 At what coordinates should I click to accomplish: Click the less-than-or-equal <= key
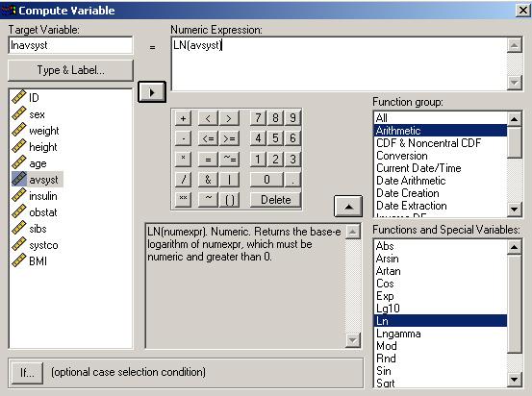click(208, 138)
